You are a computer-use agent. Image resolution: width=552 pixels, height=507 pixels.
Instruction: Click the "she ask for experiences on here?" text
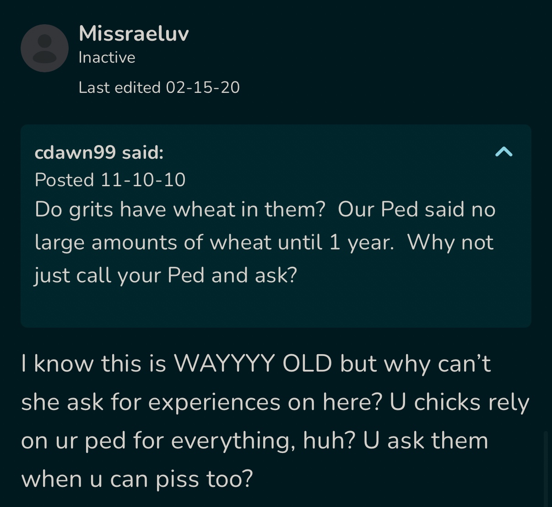click(201, 402)
